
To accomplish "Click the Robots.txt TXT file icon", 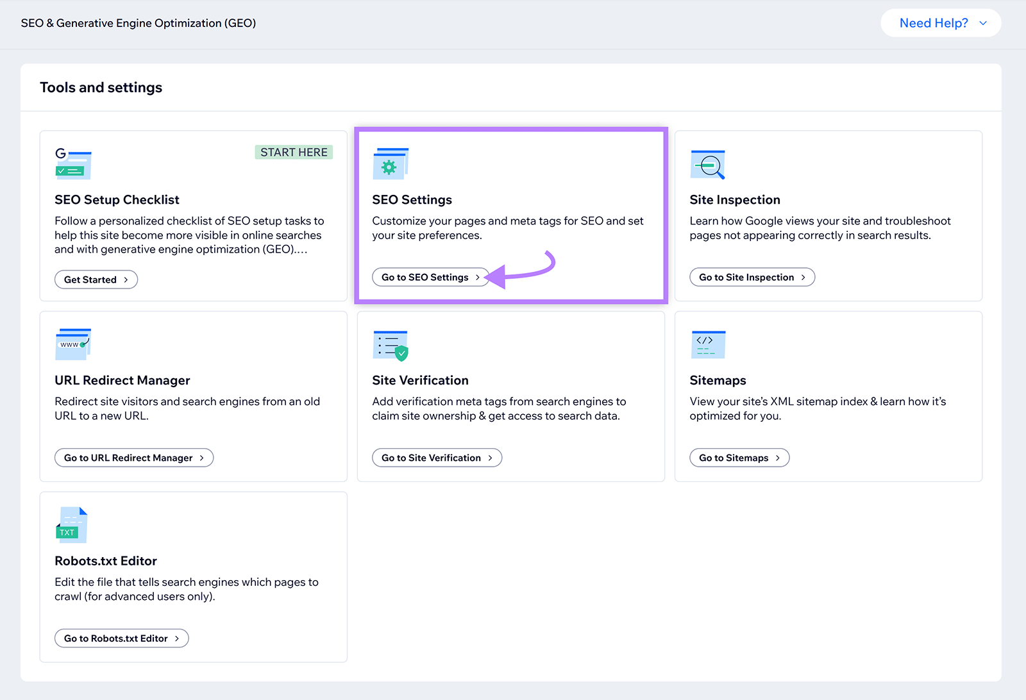I will (71, 524).
